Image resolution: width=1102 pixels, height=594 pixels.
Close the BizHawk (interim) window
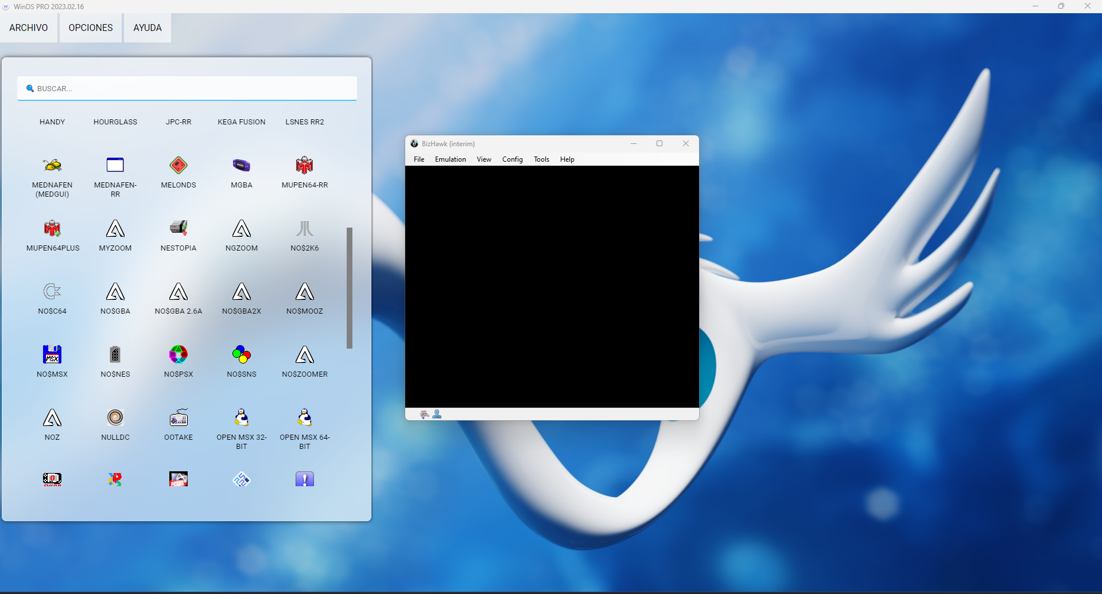point(686,143)
